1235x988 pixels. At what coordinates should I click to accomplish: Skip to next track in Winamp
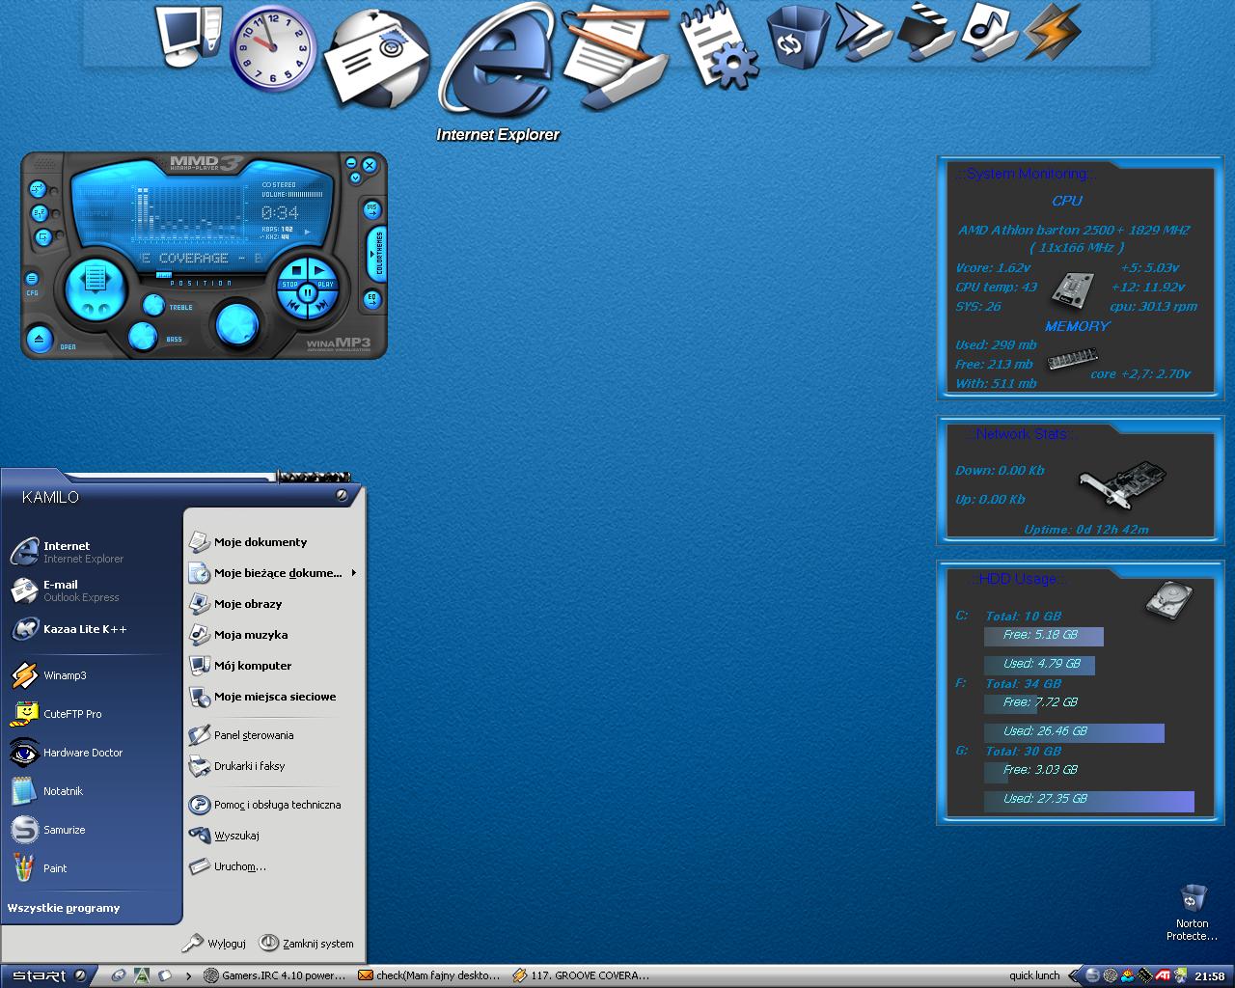(322, 306)
